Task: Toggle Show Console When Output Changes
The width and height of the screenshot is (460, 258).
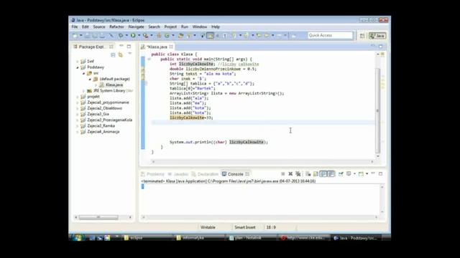Action: 323,173
